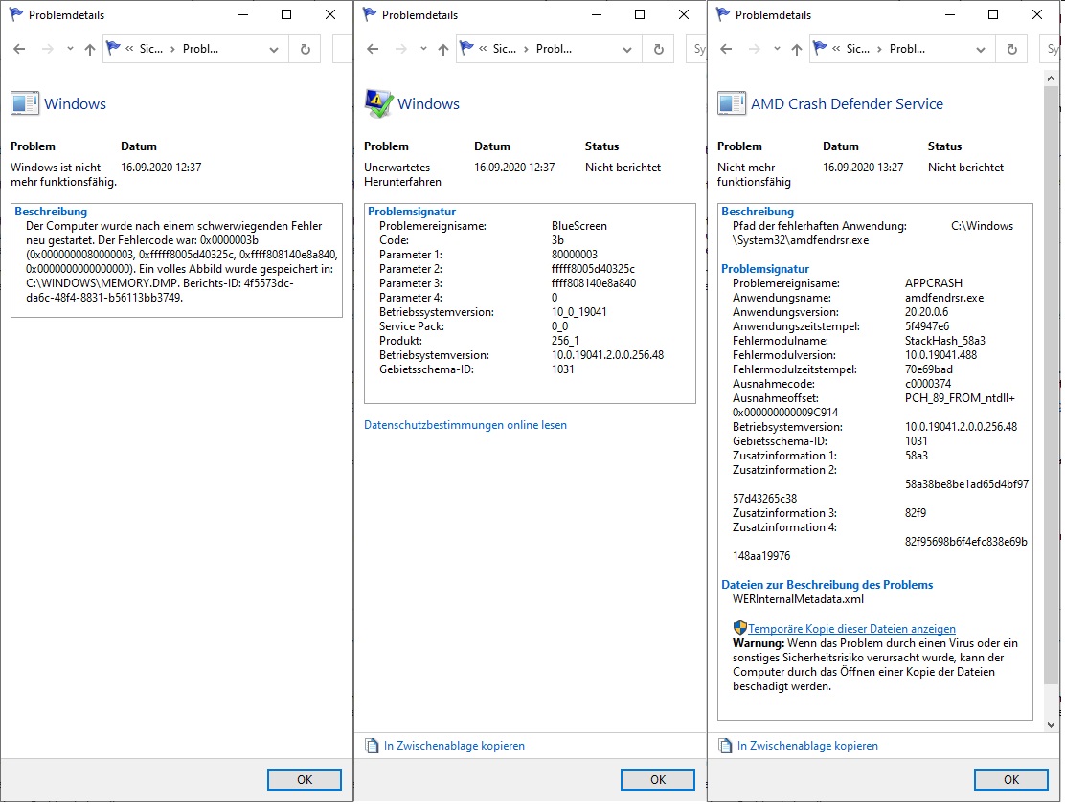
Task: Go up one level in middle window
Action: 442,49
